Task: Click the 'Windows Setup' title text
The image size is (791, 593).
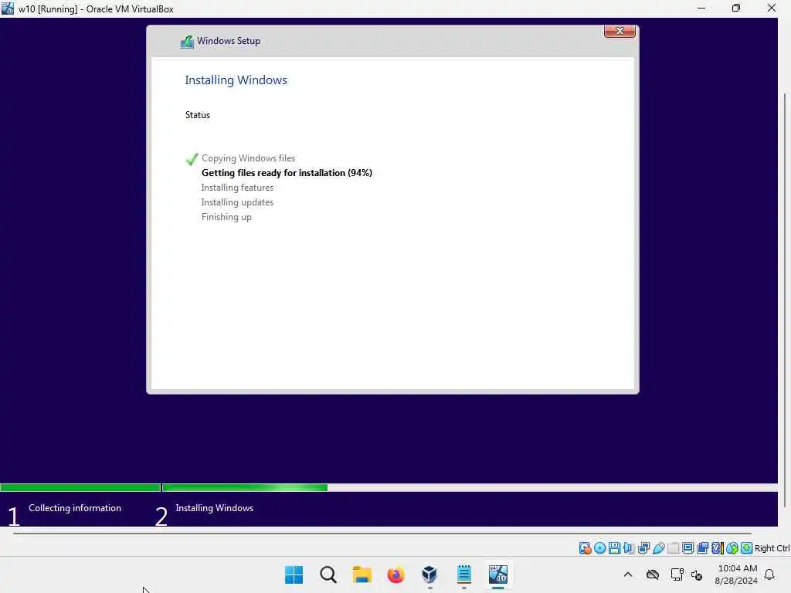Action: pyautogui.click(x=229, y=41)
